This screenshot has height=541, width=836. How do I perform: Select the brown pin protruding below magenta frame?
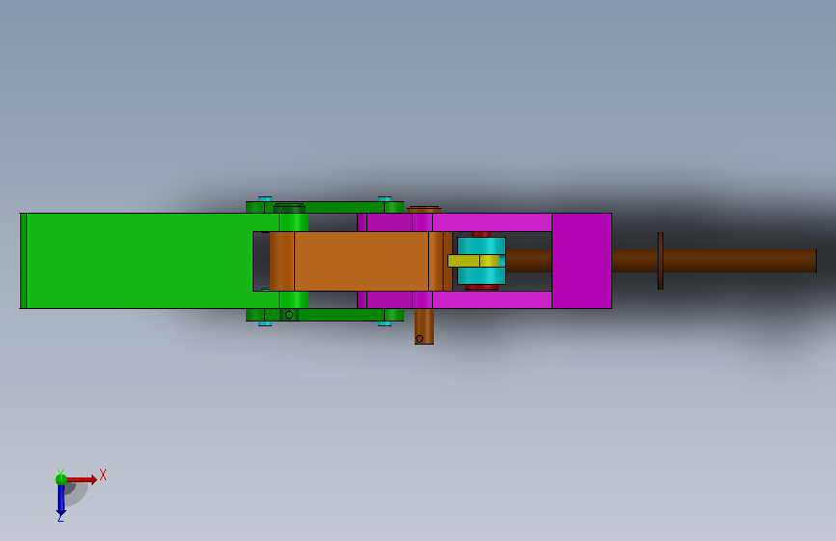tap(424, 326)
